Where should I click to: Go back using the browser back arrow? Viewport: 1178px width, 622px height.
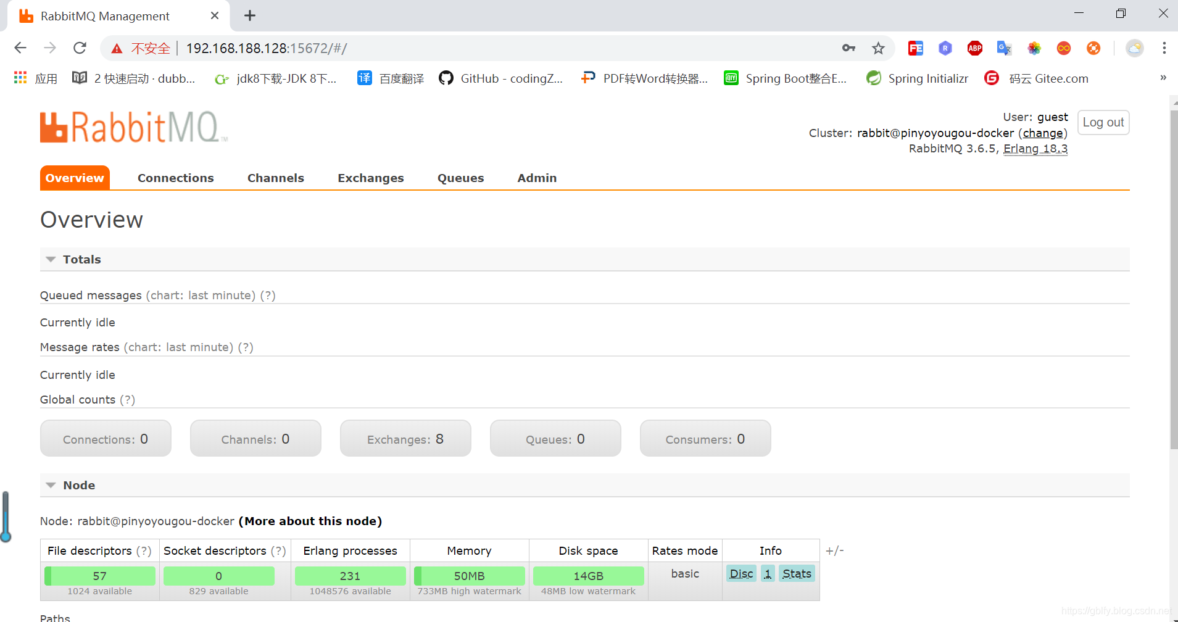[x=20, y=48]
